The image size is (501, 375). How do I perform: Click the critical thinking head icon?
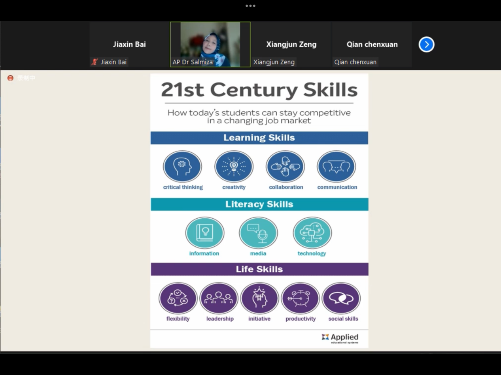click(x=182, y=167)
